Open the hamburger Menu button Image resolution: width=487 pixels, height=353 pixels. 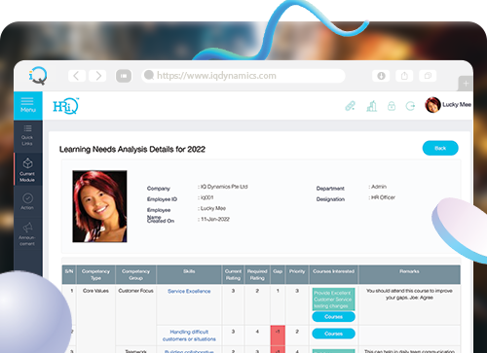[x=28, y=105]
